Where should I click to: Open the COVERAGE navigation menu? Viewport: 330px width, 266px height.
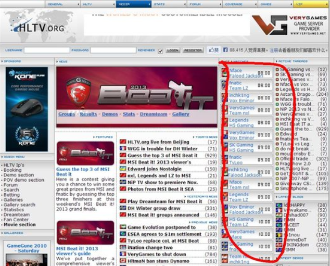240,4
